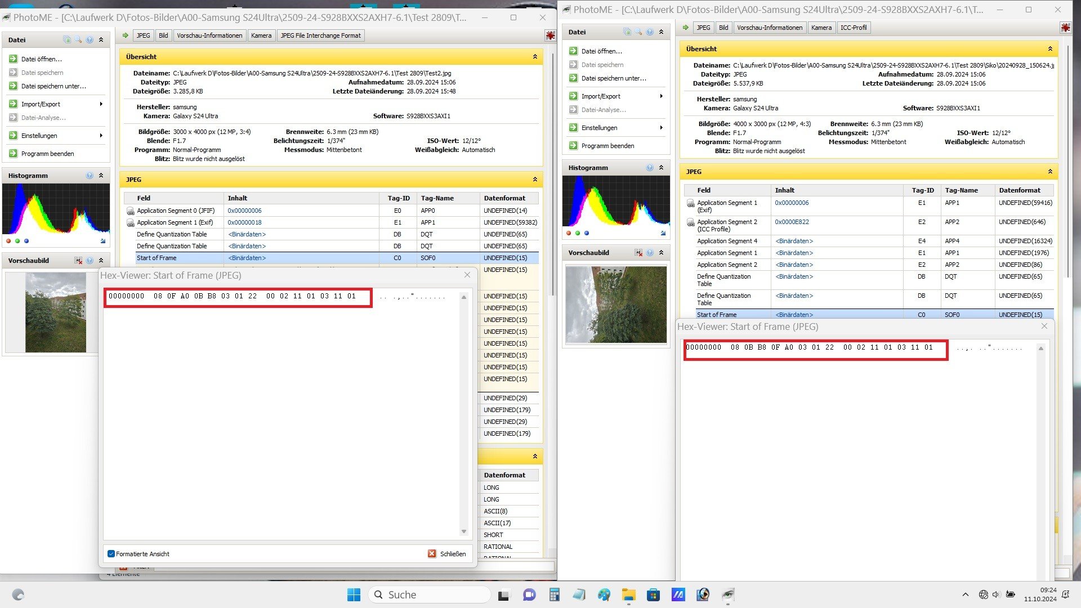Switch to JPEG File Interchange Format tab
Screen dimensions: 1081x608
pyautogui.click(x=320, y=35)
